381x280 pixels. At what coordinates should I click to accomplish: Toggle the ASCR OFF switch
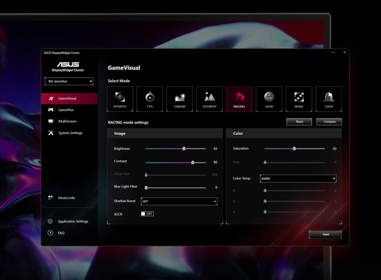pos(147,214)
